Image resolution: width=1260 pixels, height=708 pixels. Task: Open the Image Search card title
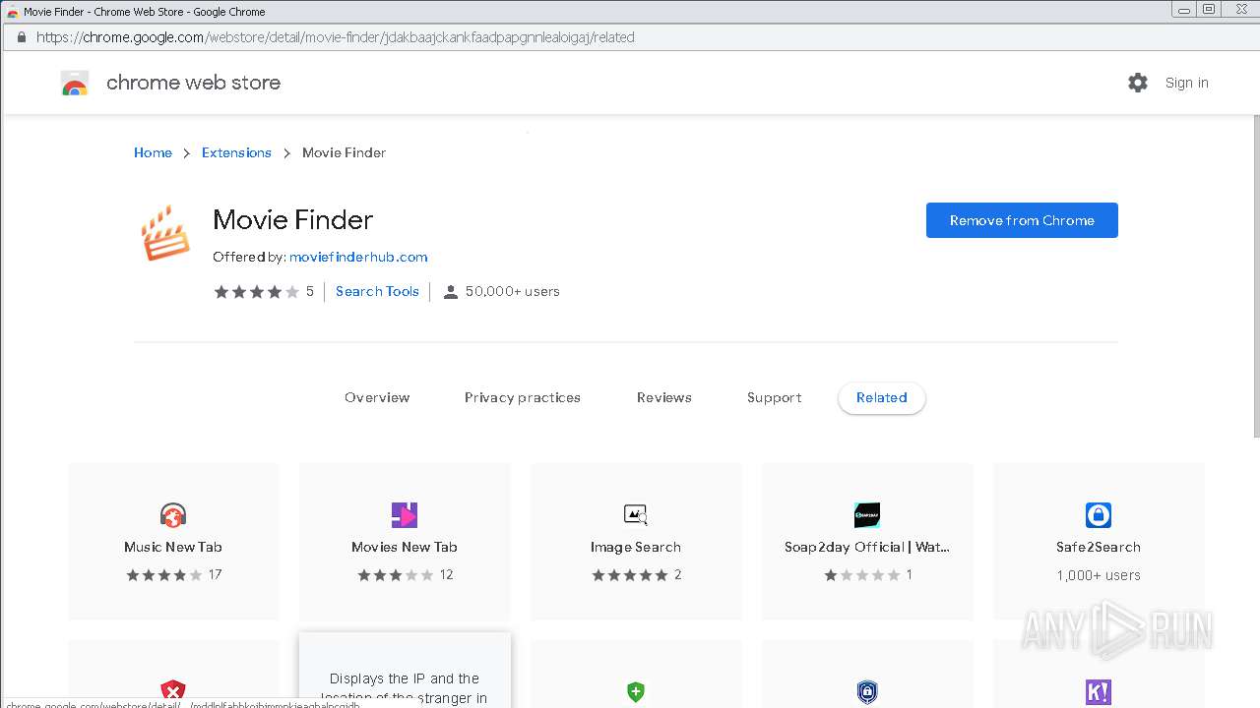point(636,547)
